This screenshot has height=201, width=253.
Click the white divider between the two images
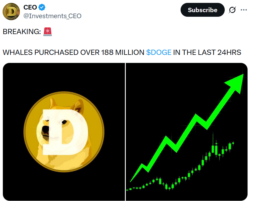(x=125, y=132)
